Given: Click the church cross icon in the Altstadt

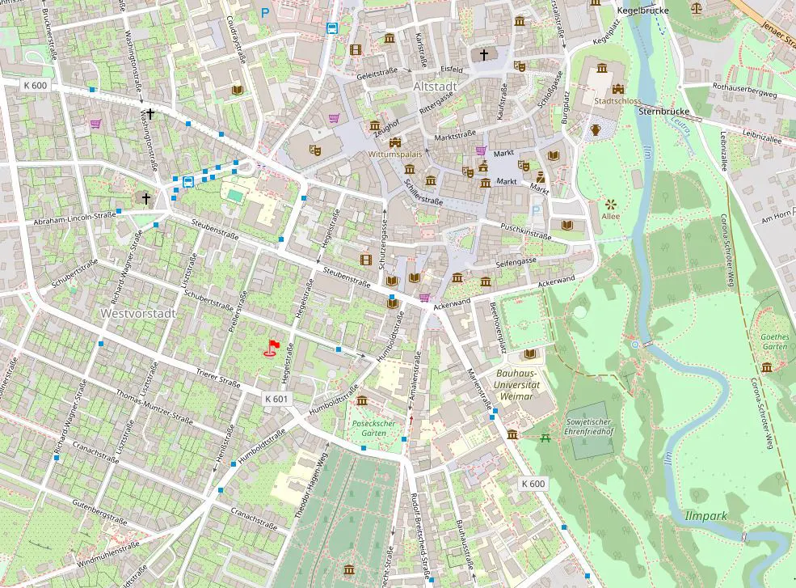Looking at the screenshot, I should click(483, 54).
